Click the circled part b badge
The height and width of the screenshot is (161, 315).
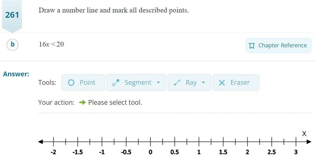click(13, 44)
